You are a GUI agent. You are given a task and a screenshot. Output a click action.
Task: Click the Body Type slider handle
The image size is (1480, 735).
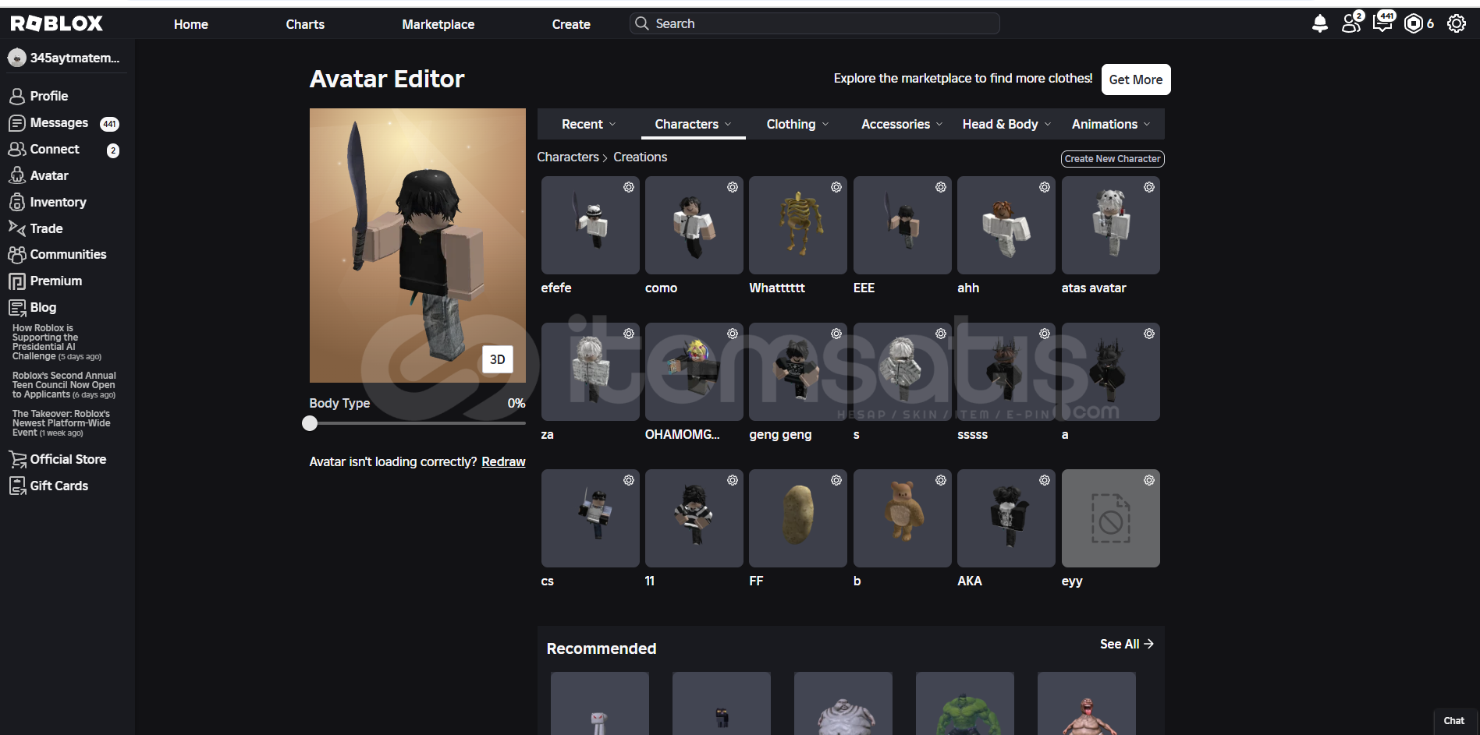[x=310, y=423]
